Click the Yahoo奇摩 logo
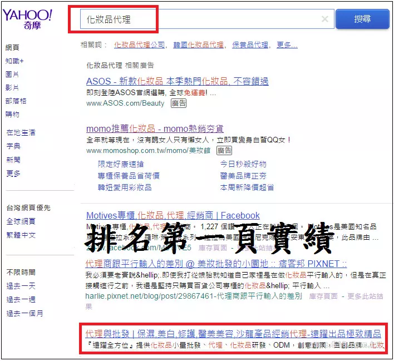This screenshot has width=394, height=361. (x=27, y=19)
